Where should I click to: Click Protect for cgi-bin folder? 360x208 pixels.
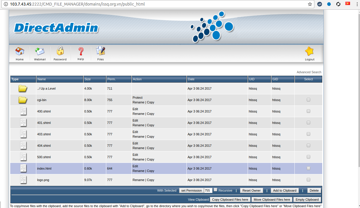click(138, 98)
